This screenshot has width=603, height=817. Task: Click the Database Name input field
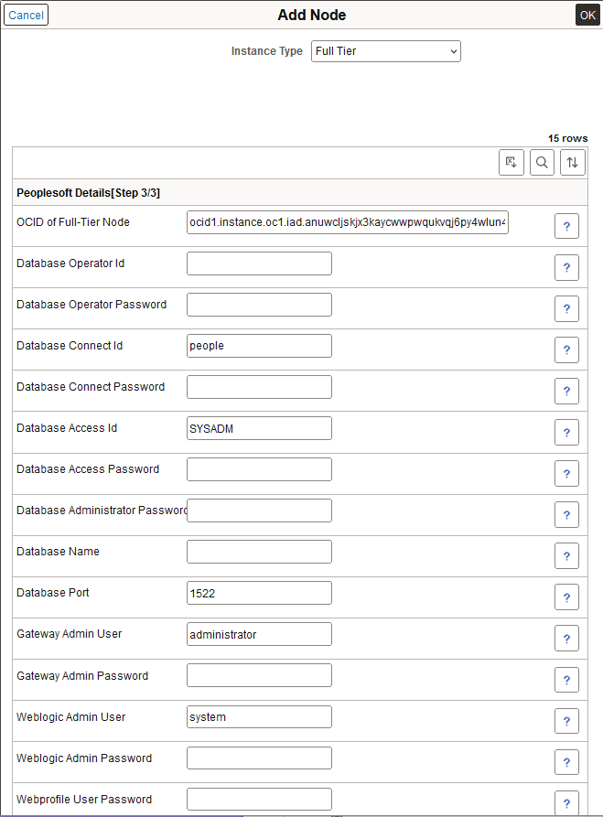tap(259, 552)
